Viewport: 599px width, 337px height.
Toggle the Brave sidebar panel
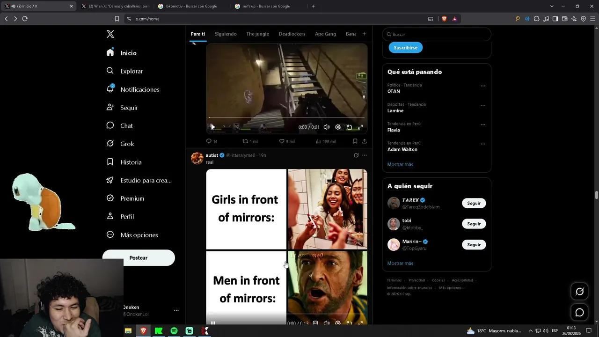555,19
